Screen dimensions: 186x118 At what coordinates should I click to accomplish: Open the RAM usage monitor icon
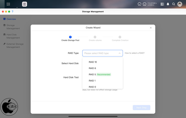pyautogui.click(x=144, y=4)
